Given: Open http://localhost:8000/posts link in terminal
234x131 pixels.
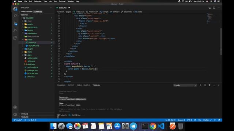Looking at the screenshot, I should tap(73, 99).
